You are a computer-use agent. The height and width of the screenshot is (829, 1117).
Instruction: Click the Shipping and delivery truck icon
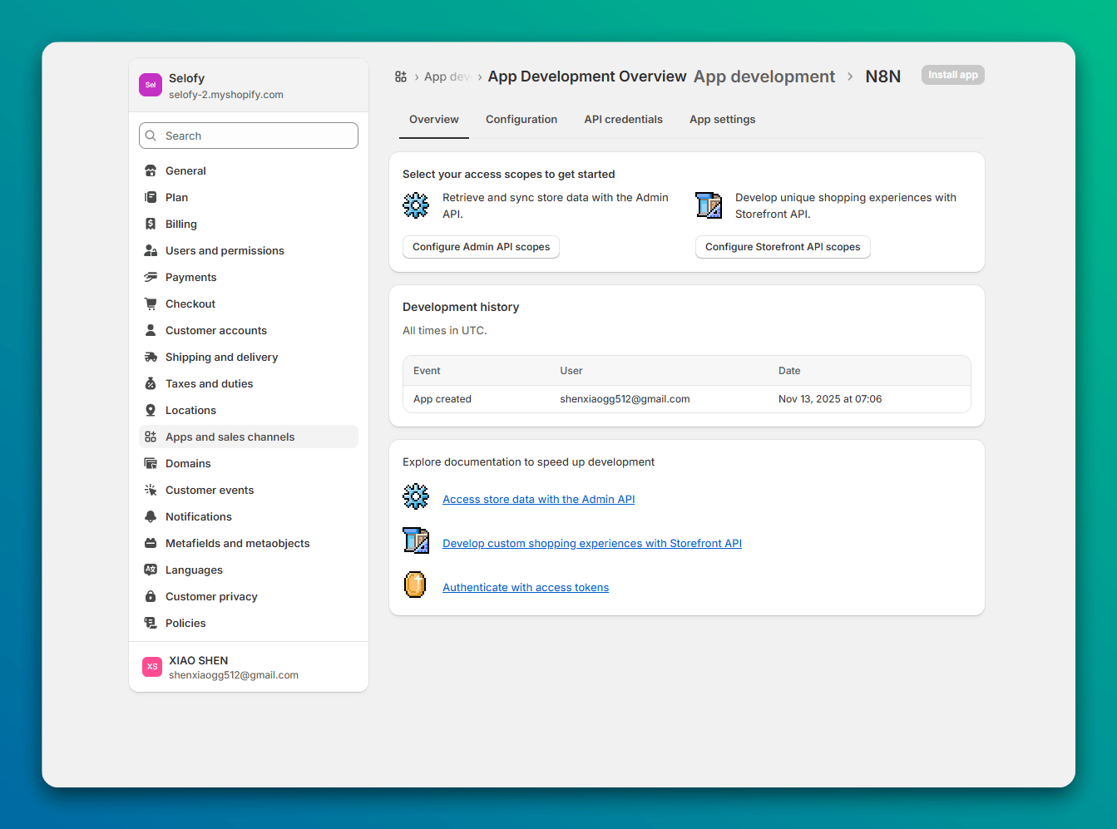pos(151,358)
